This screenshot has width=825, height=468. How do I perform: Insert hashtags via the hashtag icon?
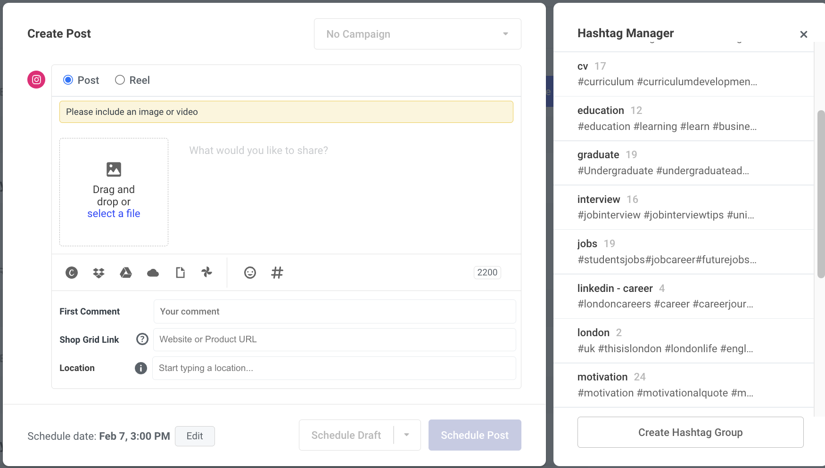click(277, 273)
